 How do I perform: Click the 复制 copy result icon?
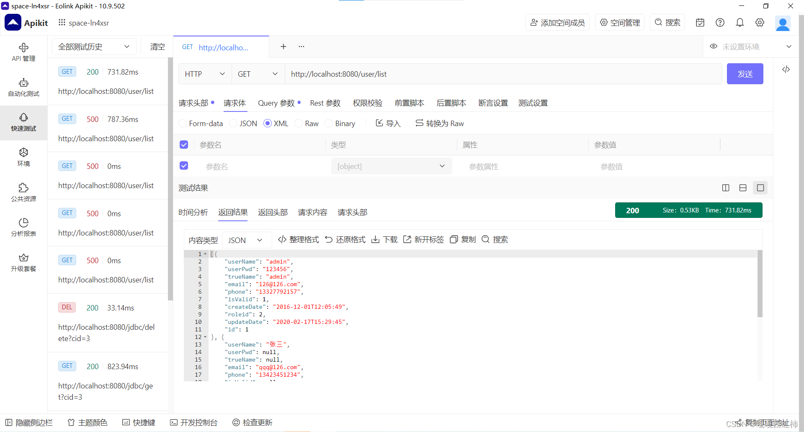coord(462,239)
